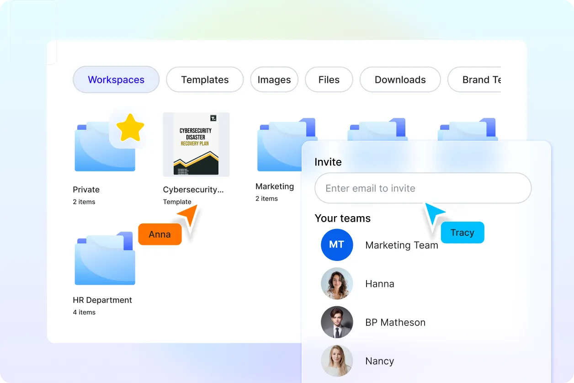The width and height of the screenshot is (574, 383).
Task: Switch to the Workspaces tab
Action: [116, 80]
